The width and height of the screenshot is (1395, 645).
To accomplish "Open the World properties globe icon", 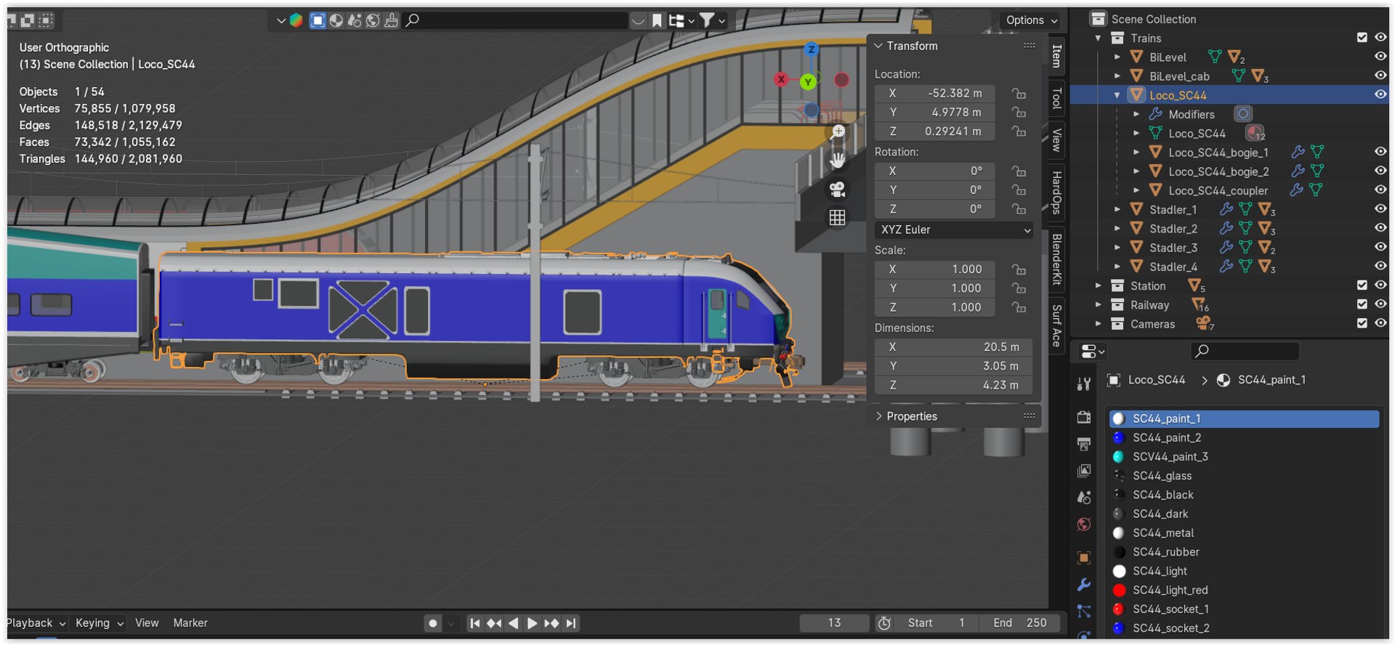I will pyautogui.click(x=1083, y=524).
